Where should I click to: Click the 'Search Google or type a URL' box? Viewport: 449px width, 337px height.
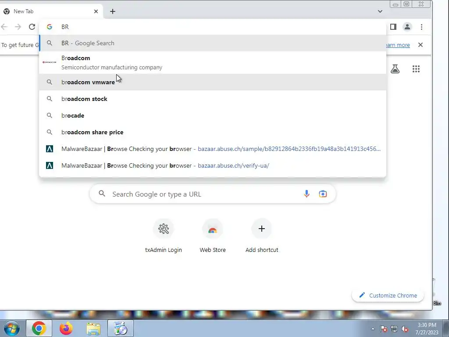(x=213, y=194)
